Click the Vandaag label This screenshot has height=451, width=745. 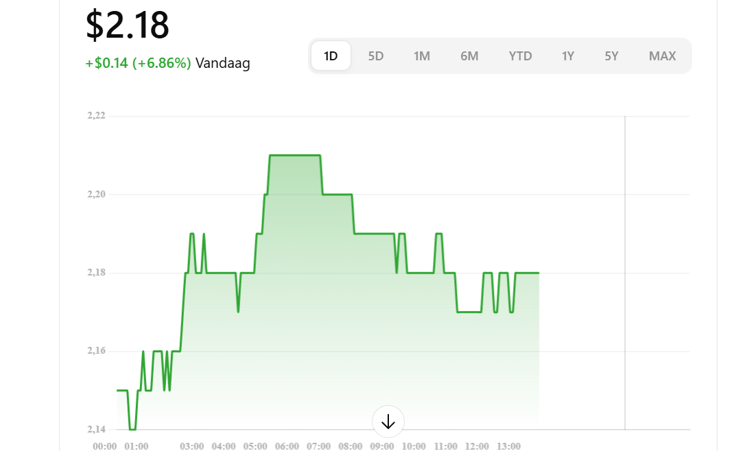pos(222,64)
